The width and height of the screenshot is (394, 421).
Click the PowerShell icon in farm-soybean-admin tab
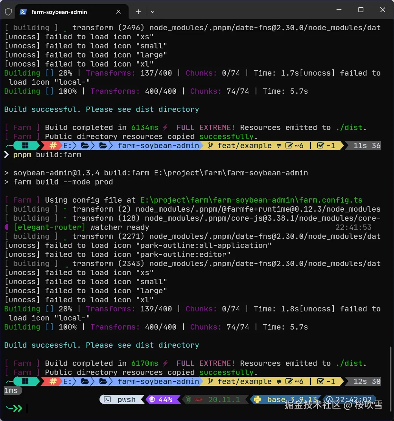tap(23, 12)
